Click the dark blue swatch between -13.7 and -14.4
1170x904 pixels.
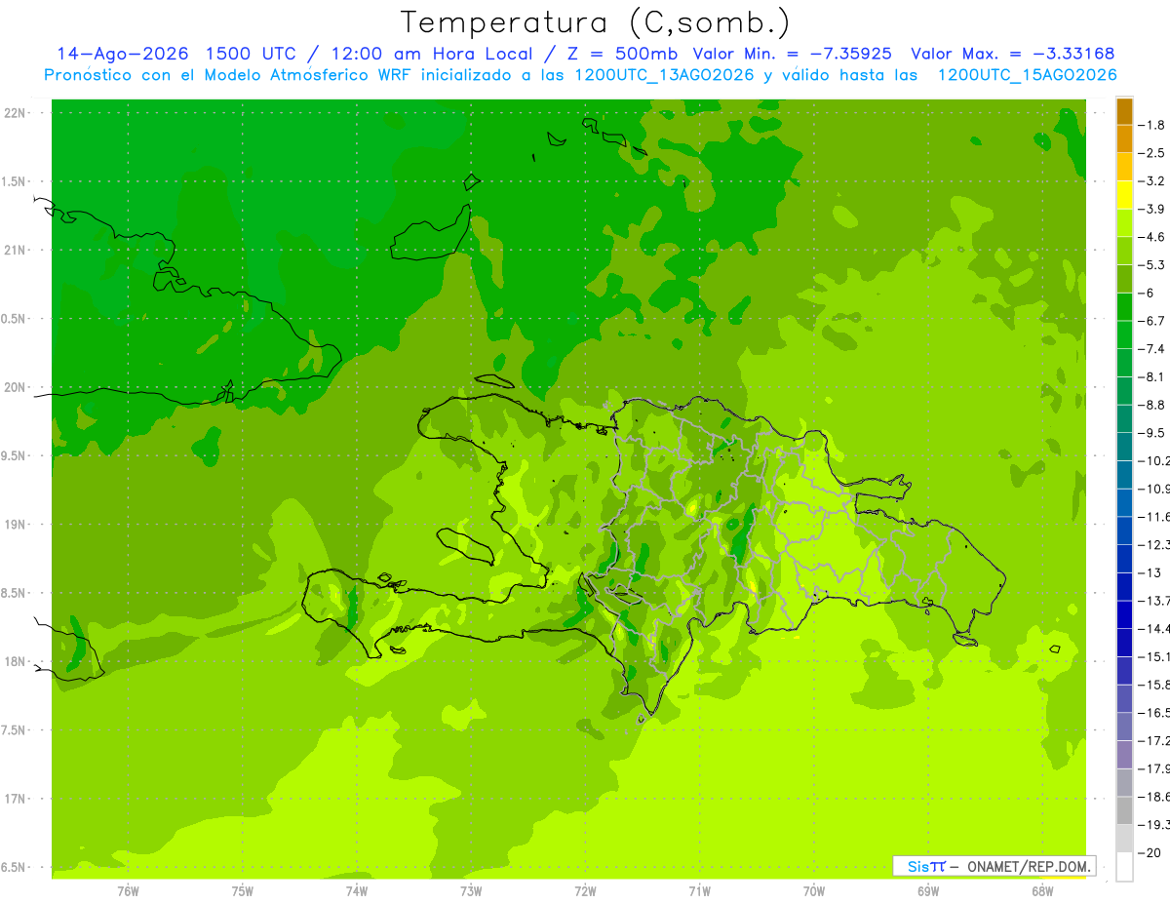[x=1124, y=614]
